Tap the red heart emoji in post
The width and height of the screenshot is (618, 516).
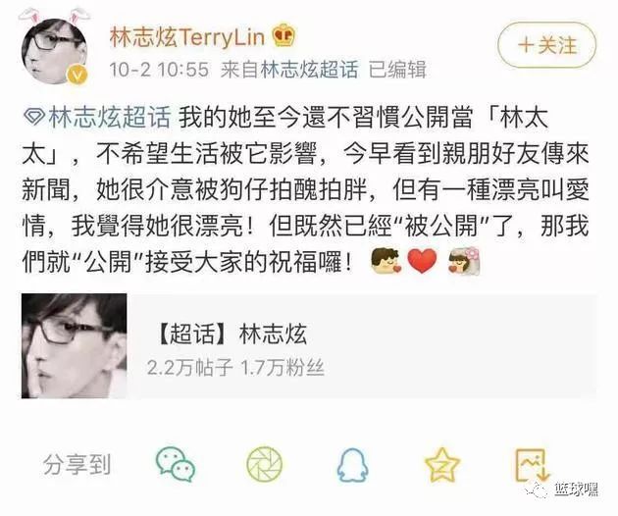click(x=422, y=261)
